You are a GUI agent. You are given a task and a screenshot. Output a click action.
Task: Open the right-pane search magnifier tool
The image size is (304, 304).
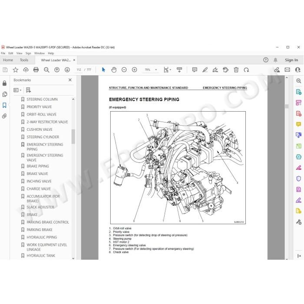click(299, 81)
